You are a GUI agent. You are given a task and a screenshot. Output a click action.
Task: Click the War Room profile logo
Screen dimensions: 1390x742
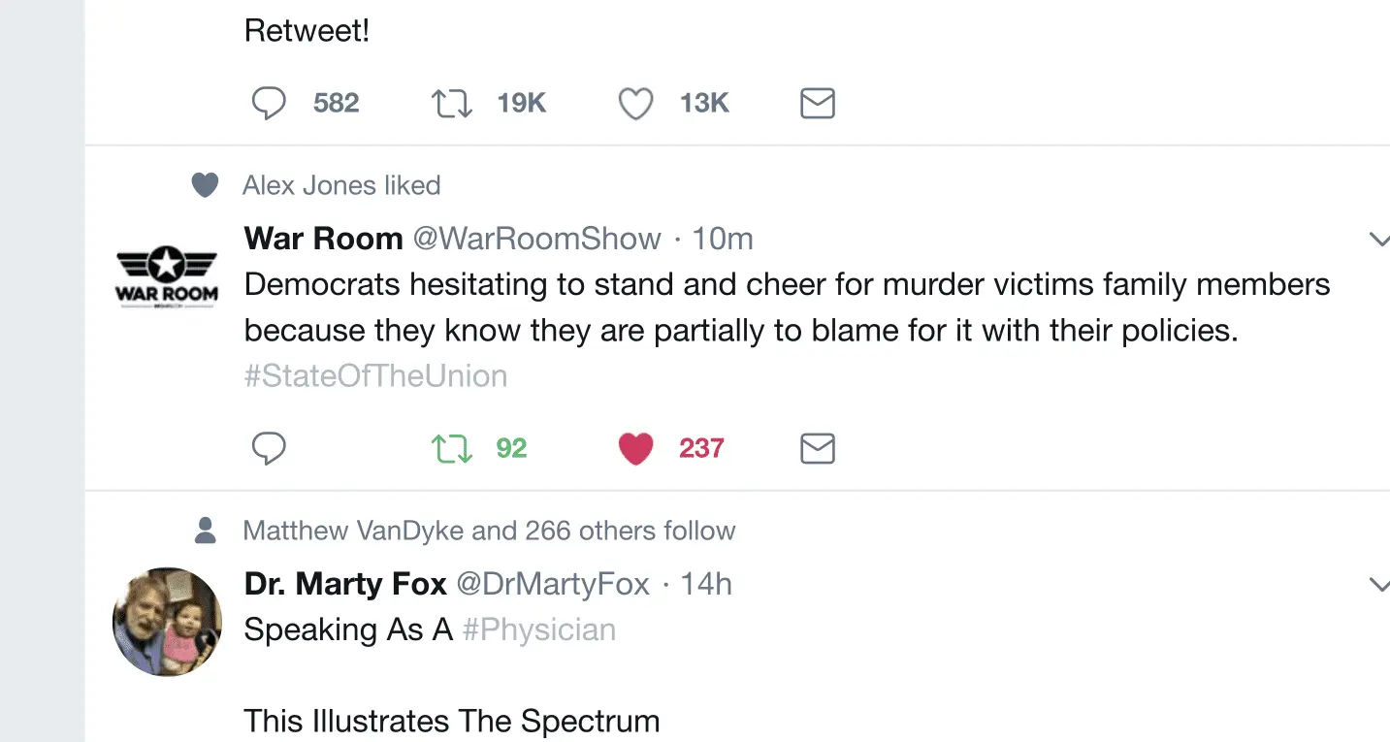click(x=167, y=276)
